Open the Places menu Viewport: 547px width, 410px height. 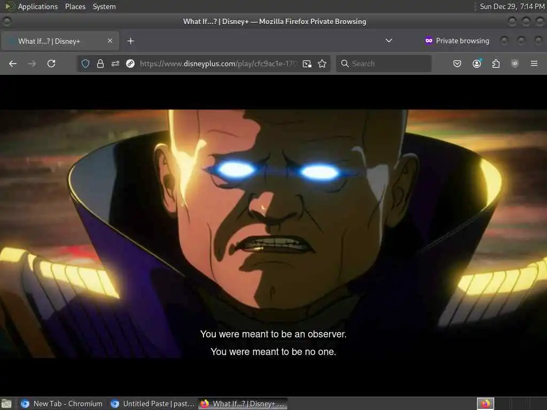click(x=75, y=6)
